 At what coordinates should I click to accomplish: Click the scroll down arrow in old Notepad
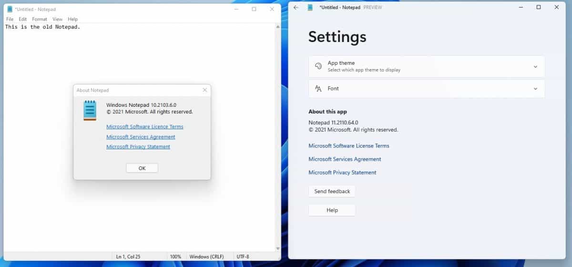[x=278, y=248]
